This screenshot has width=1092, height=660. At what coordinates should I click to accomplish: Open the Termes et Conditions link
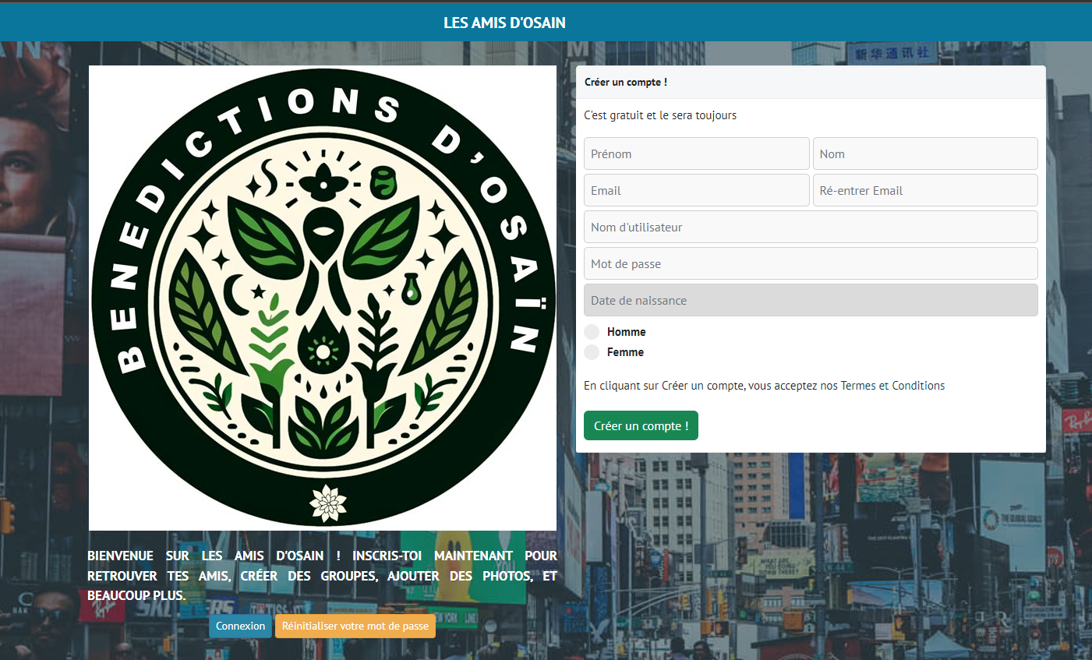[x=892, y=386]
